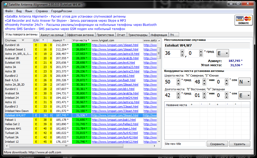257x158 pixels.
Task: Open the Отчет tab
Action: point(121,35)
